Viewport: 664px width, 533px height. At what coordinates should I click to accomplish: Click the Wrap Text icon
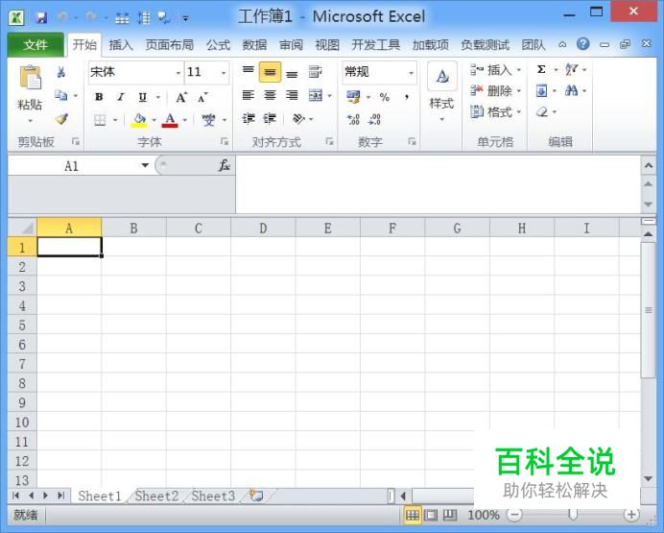pyautogui.click(x=315, y=72)
